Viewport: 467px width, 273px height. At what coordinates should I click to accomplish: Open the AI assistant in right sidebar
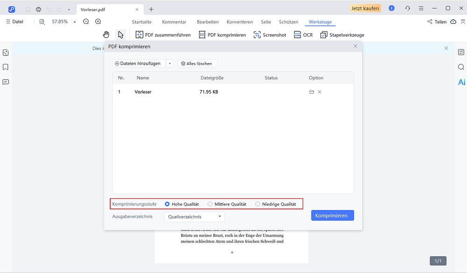pyautogui.click(x=461, y=82)
